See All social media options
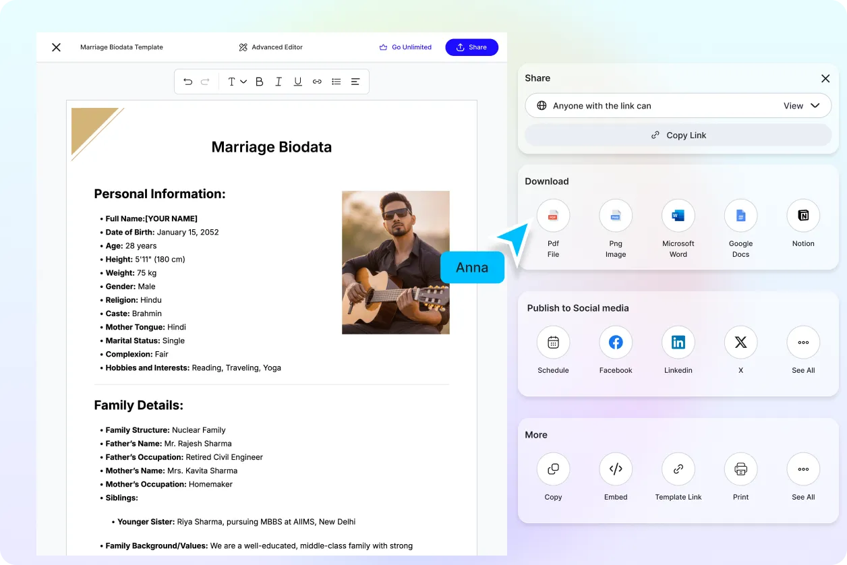 803,343
